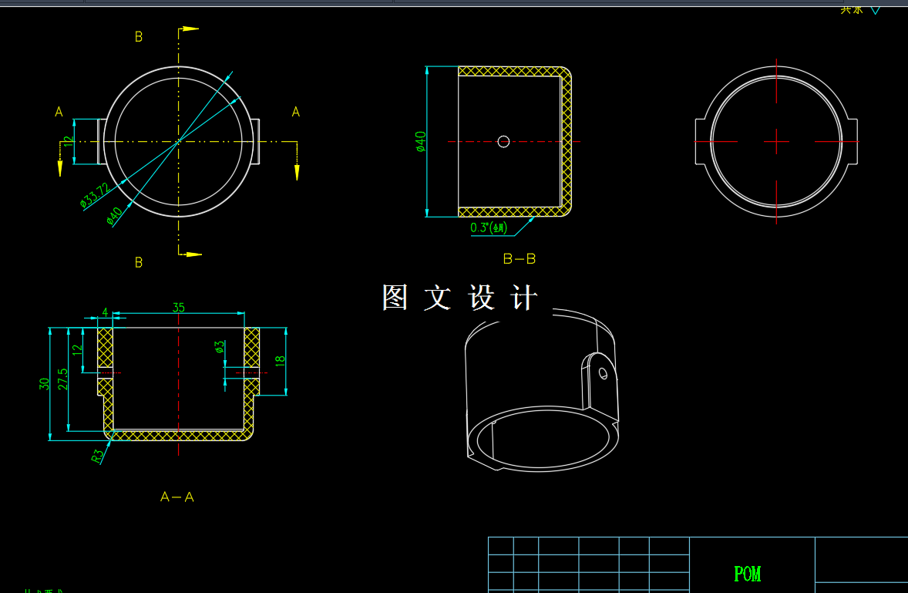
Task: Click the section arrow at bottom B cutting line
Action: (x=193, y=254)
